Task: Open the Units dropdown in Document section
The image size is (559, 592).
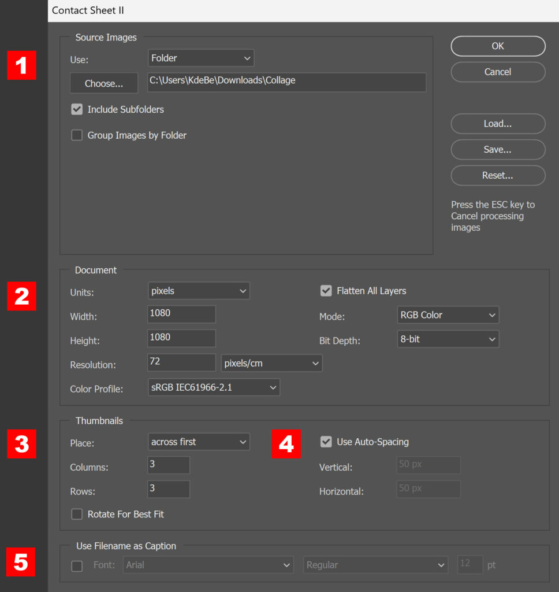Action: 198,290
